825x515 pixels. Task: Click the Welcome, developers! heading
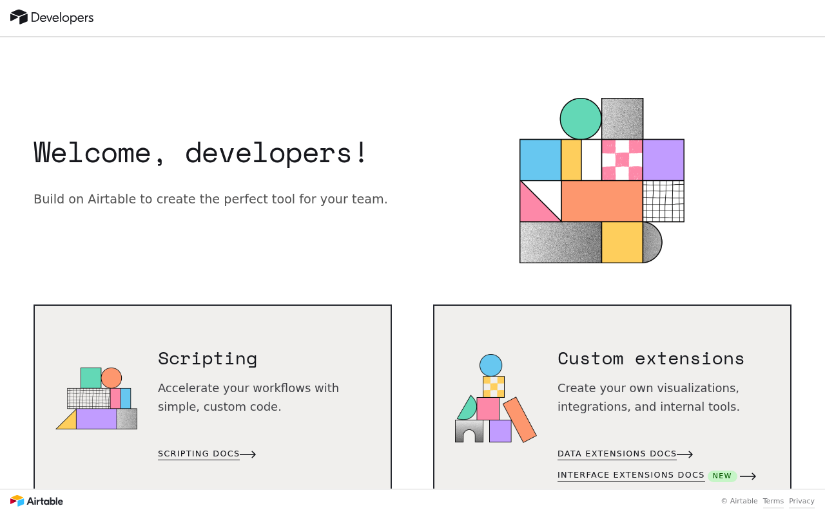point(200,153)
